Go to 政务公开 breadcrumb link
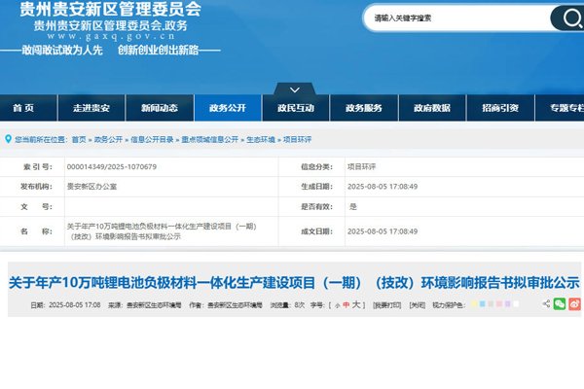This screenshot has width=584, height=389. [x=108, y=140]
